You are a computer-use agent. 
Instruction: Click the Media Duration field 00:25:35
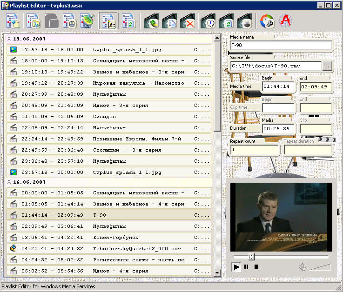pos(278,128)
